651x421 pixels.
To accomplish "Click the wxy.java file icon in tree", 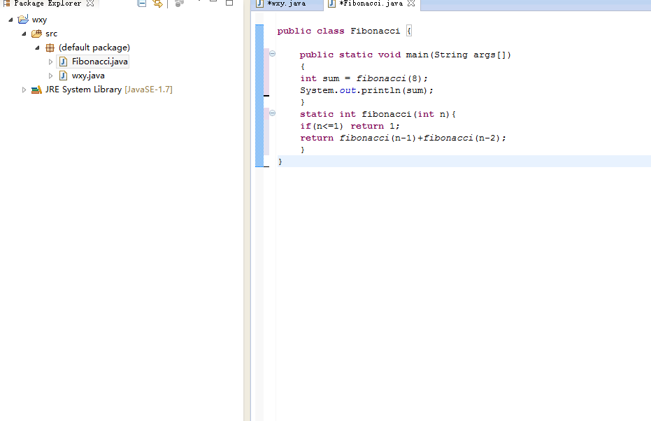I will [63, 76].
